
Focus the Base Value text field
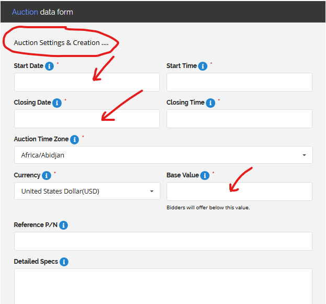(239, 192)
